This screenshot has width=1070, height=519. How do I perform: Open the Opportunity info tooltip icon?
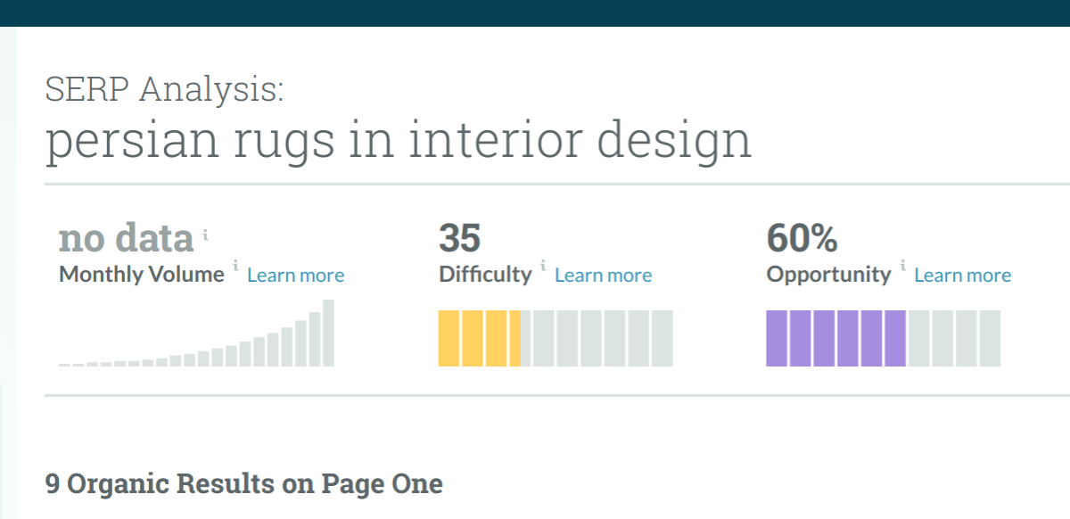pyautogui.click(x=902, y=266)
